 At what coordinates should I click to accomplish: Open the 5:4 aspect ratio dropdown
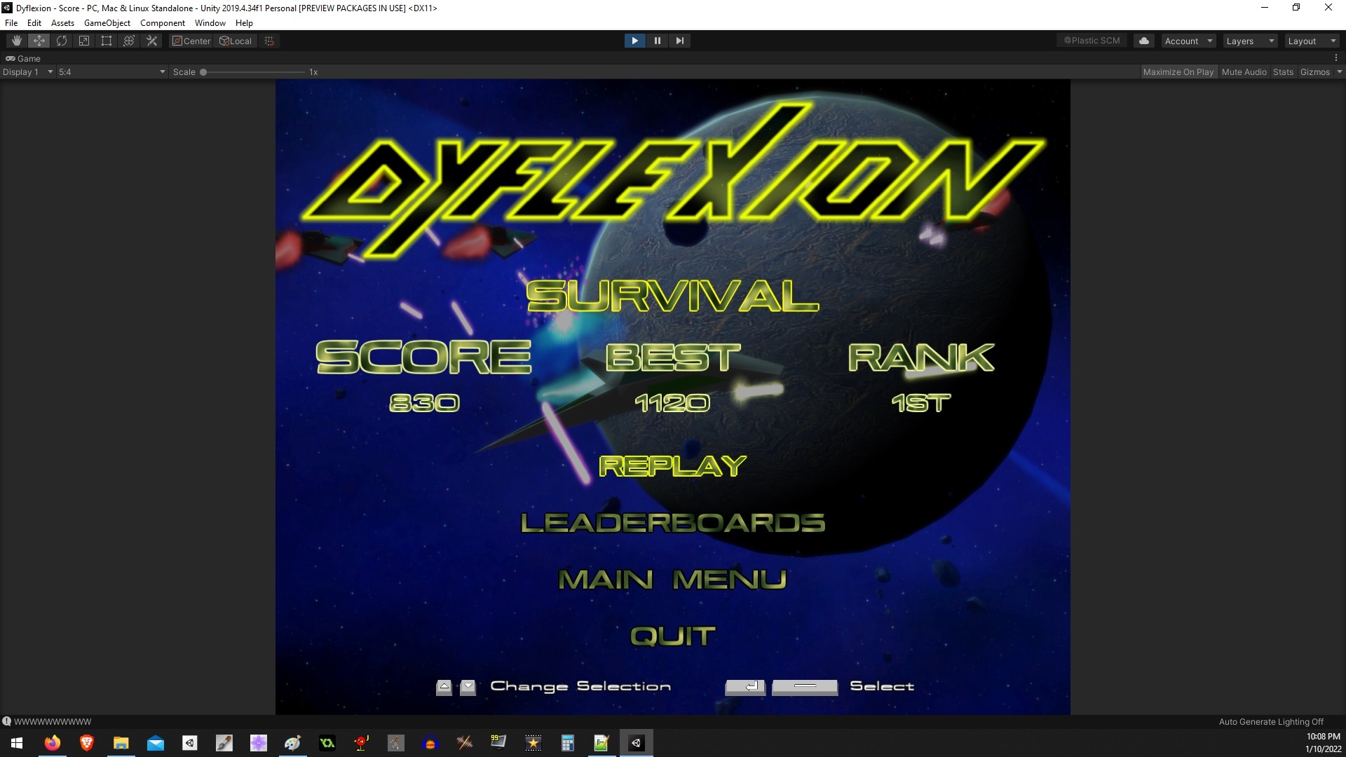click(112, 71)
